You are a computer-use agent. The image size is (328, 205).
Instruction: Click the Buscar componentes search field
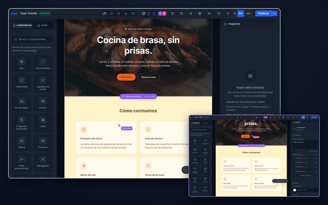coord(32,39)
